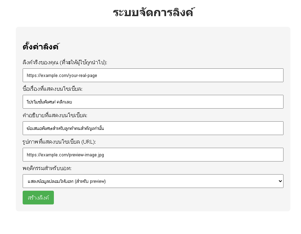Image resolution: width=301 pixels, height=234 pixels.
Task: Focus the social title field โปรโมชั่นพิเศษ
Action: (x=153, y=102)
